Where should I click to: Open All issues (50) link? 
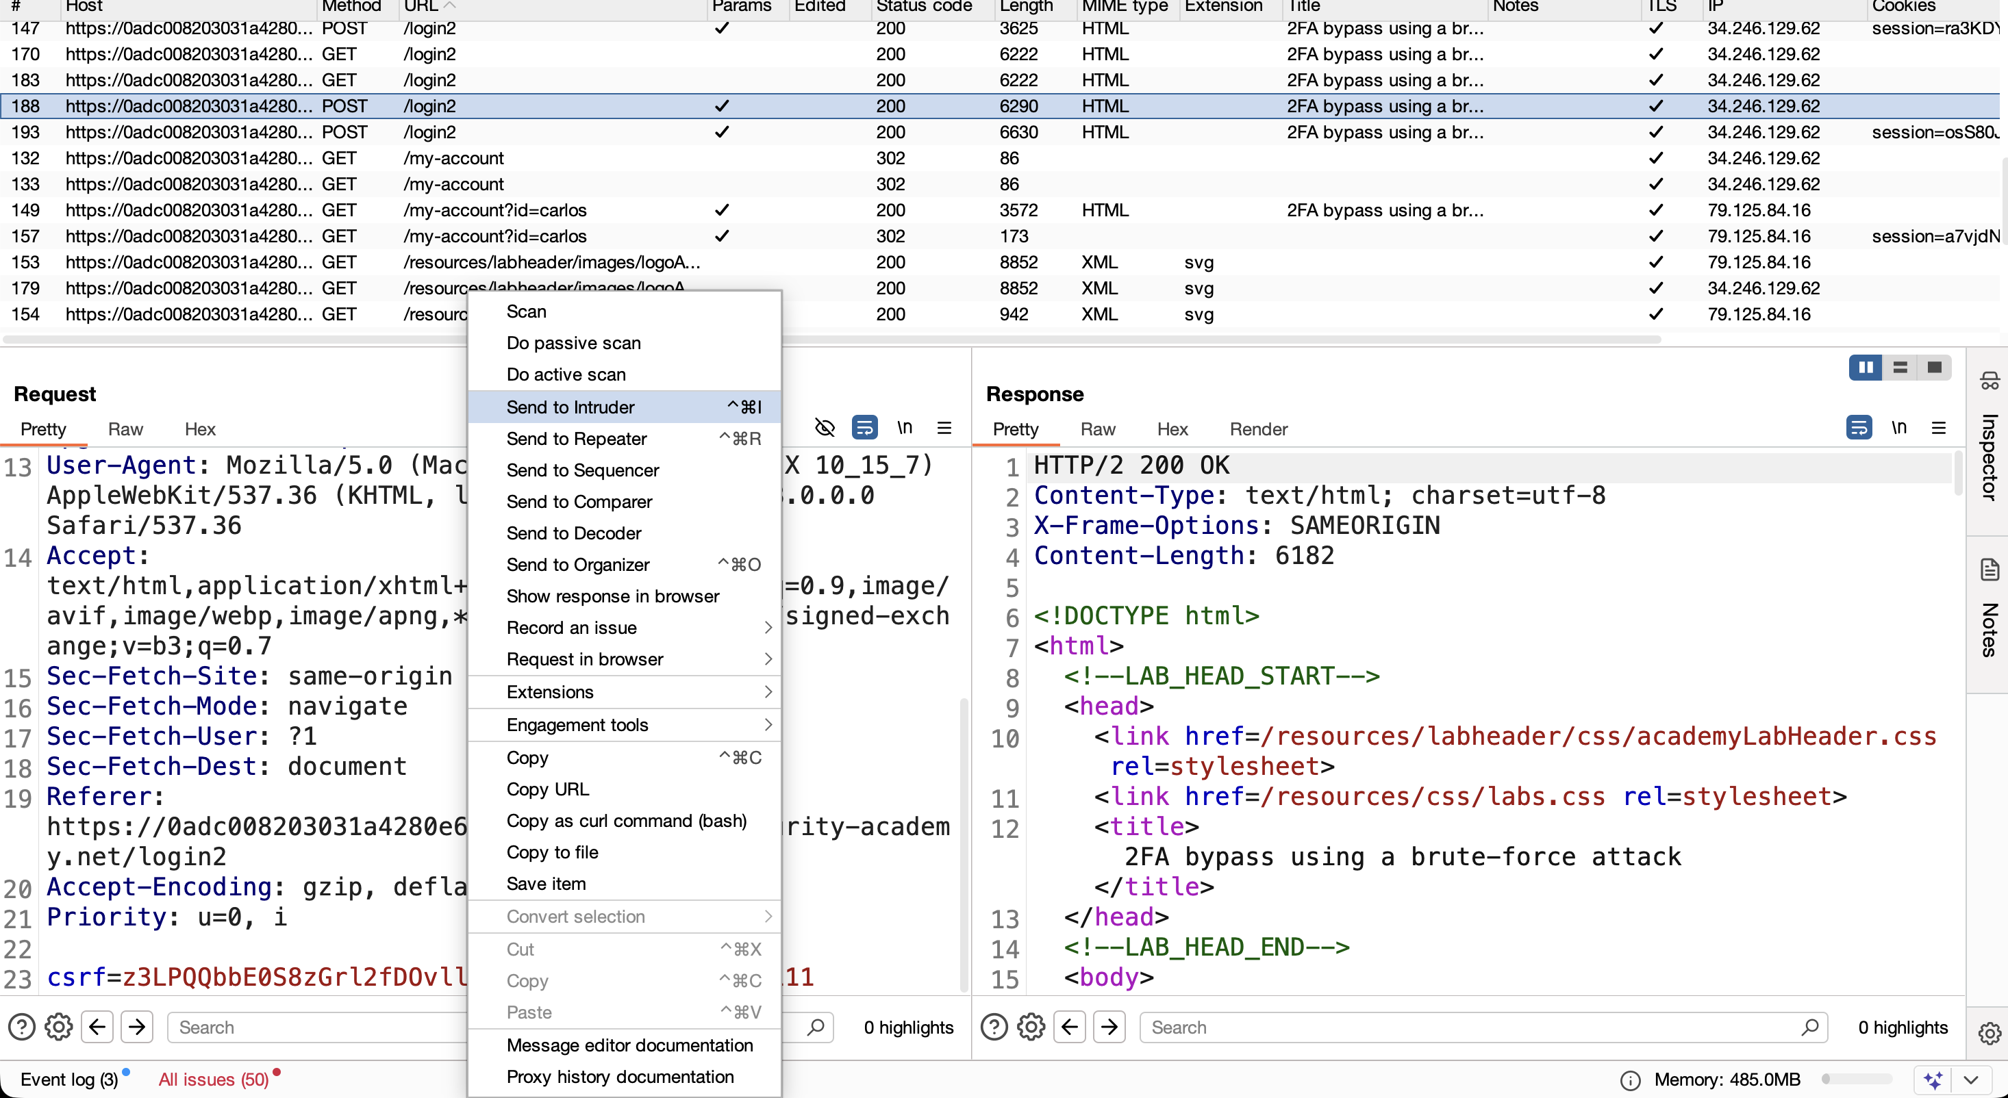coord(214,1080)
